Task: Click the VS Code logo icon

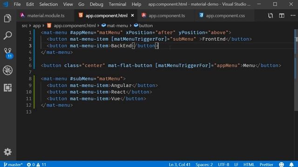Action: pyautogui.click(x=6, y=4)
